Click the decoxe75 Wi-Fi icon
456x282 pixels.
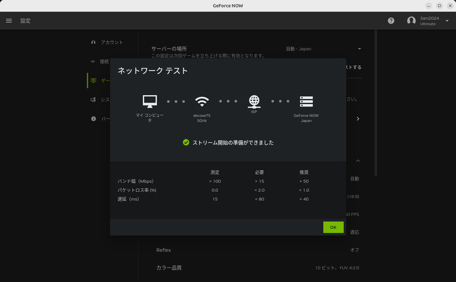pos(202,101)
